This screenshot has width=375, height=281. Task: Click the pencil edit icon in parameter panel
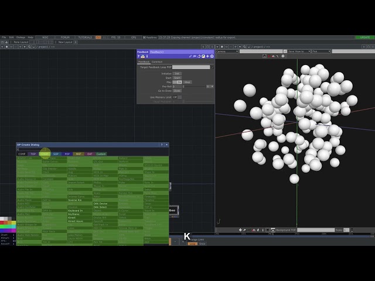pos(190,56)
